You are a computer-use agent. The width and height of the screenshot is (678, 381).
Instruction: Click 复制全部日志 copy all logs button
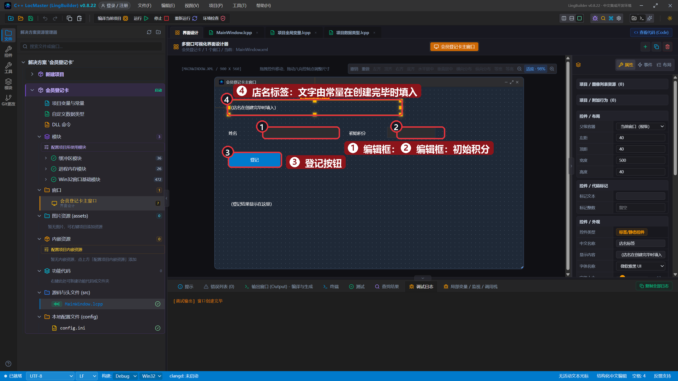coord(654,286)
